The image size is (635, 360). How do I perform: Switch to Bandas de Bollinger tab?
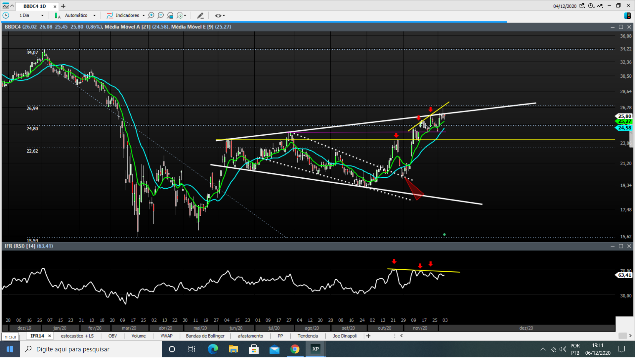(205, 336)
